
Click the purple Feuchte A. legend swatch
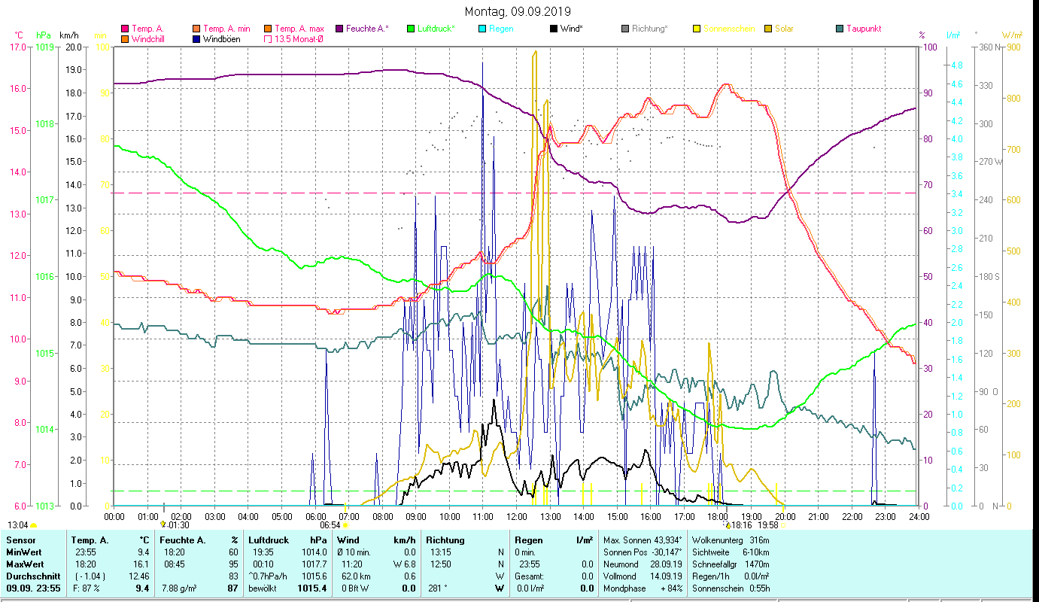339,29
